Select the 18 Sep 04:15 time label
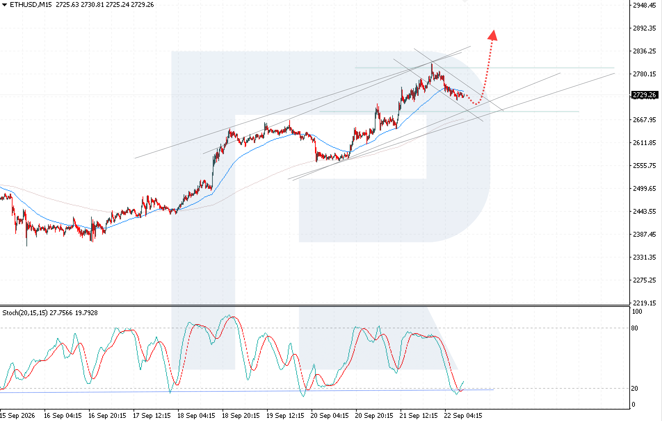This screenshot has height=421, width=662. [x=196, y=415]
